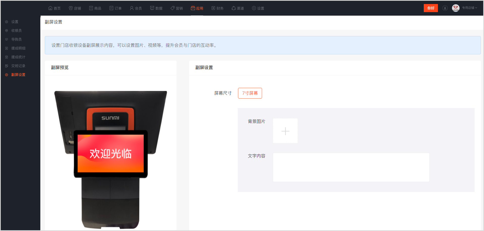This screenshot has width=484, height=231.
Task: Open 提成明细 in the sidebar
Action: (x=18, y=48)
